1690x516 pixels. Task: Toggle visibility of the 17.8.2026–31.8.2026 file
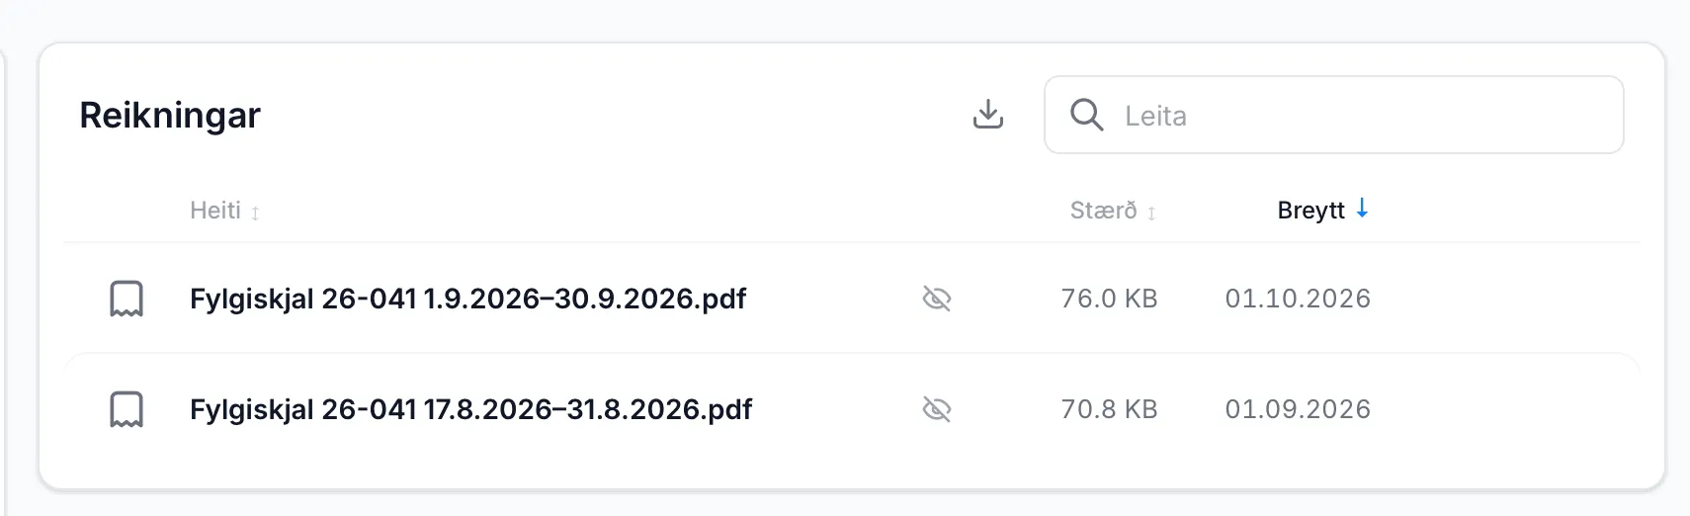pyautogui.click(x=937, y=409)
